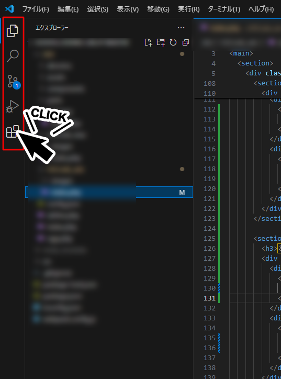
Task: Click line number 131 in the gutter
Action: tap(209, 298)
